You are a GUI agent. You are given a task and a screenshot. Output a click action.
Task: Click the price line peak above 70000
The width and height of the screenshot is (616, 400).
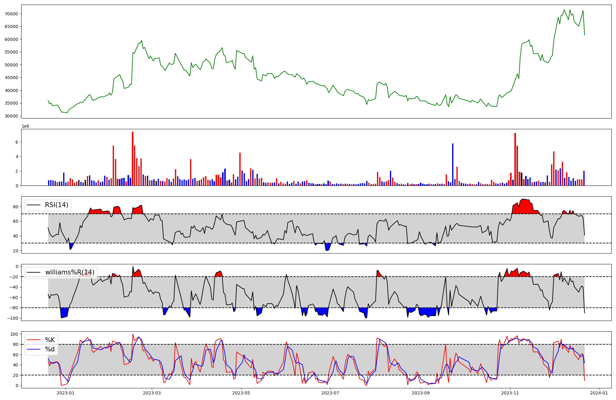click(x=564, y=10)
